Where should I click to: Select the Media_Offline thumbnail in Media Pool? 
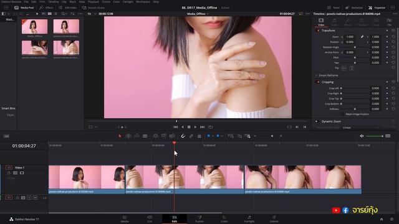[35, 26]
